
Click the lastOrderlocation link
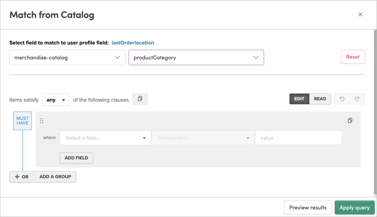133,43
